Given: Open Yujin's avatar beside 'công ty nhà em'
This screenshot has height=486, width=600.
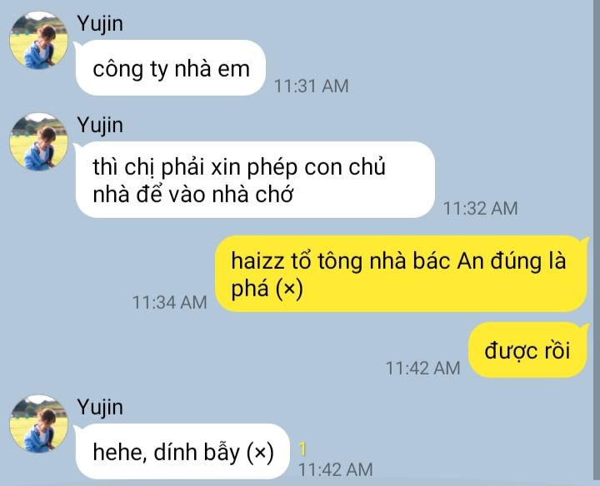Looking at the screenshot, I should coord(38,41).
